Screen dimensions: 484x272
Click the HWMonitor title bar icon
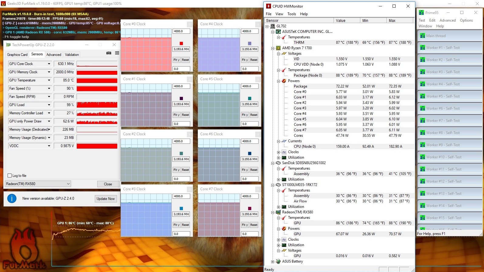tap(269, 6)
